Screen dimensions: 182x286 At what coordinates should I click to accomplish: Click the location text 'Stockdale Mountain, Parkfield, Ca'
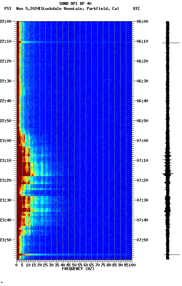point(79,9)
